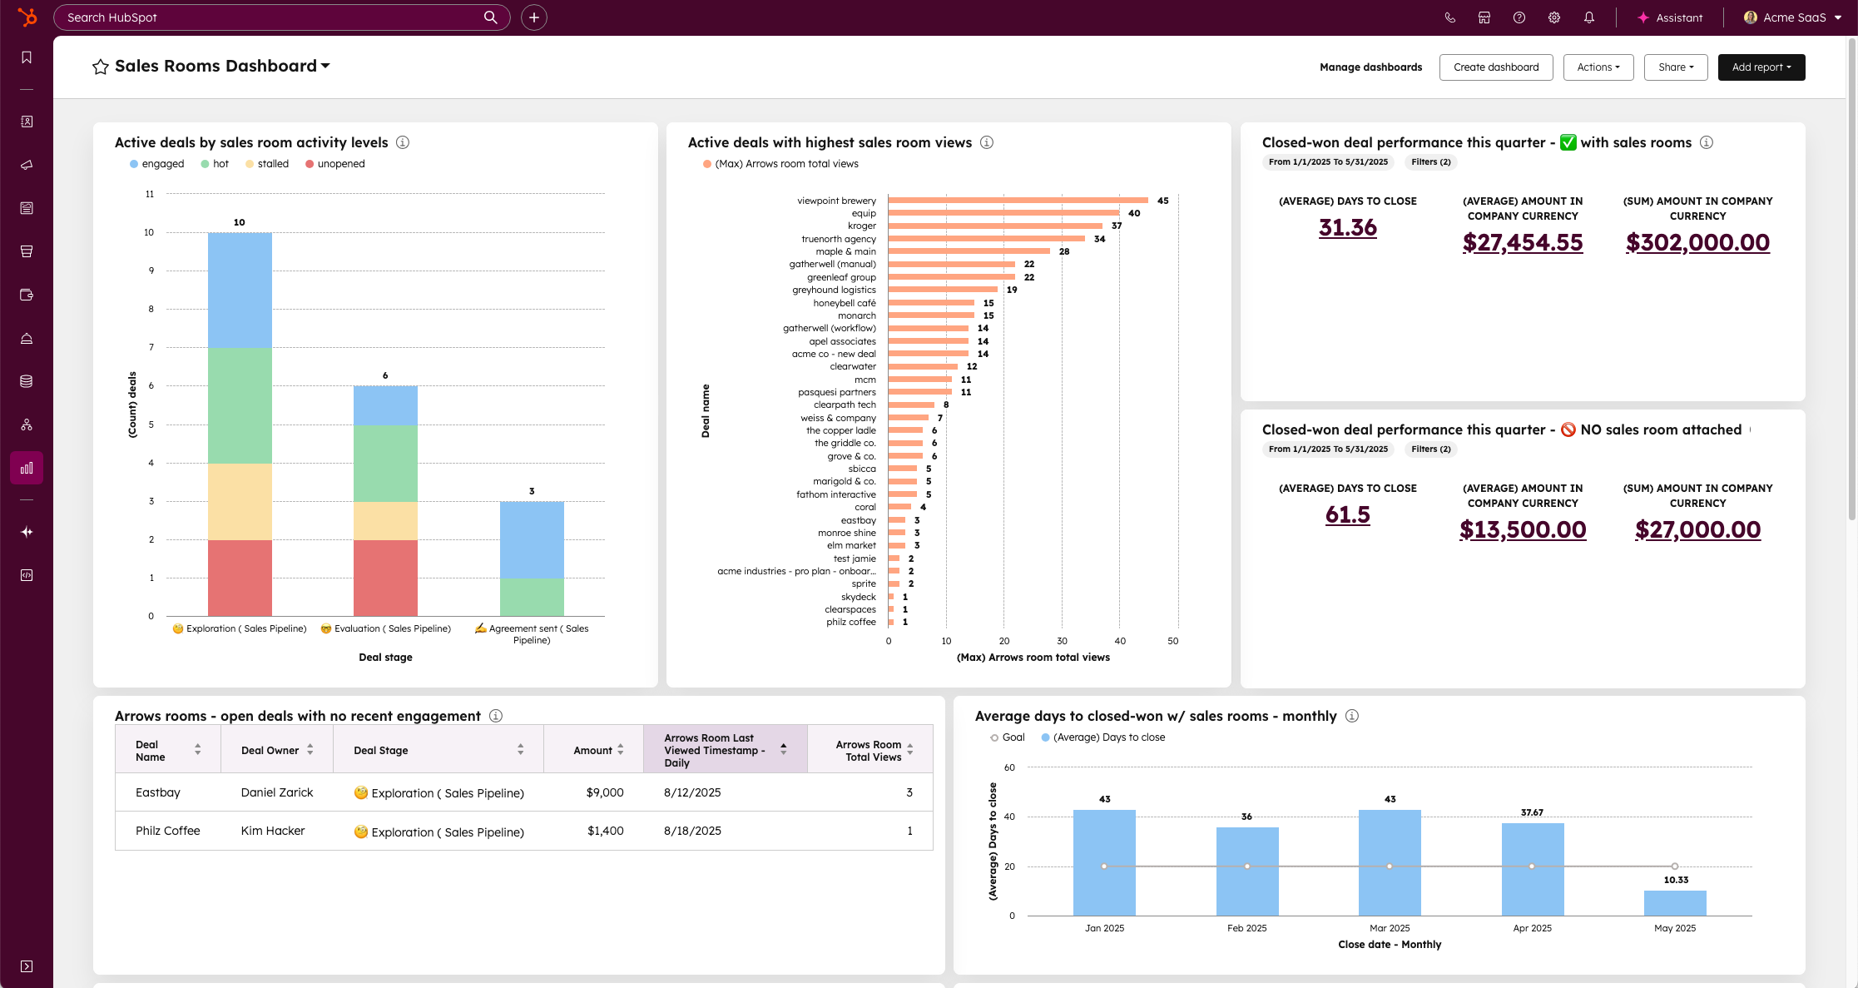Open the bookmarks icon in sidebar
The image size is (1858, 988).
coord(27,57)
